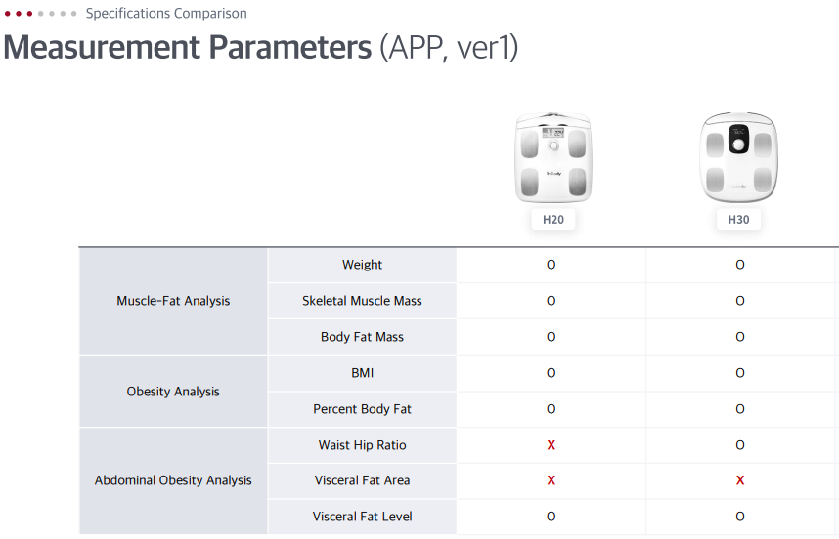The image size is (839, 539).
Task: Select the Percent Body Fat row label
Action: [362, 409]
